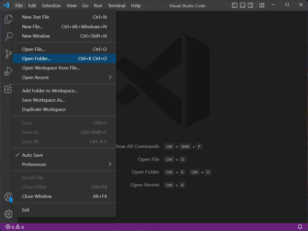Choose New Text File menu entry
Screen dimensions: 308x231
pos(35,17)
